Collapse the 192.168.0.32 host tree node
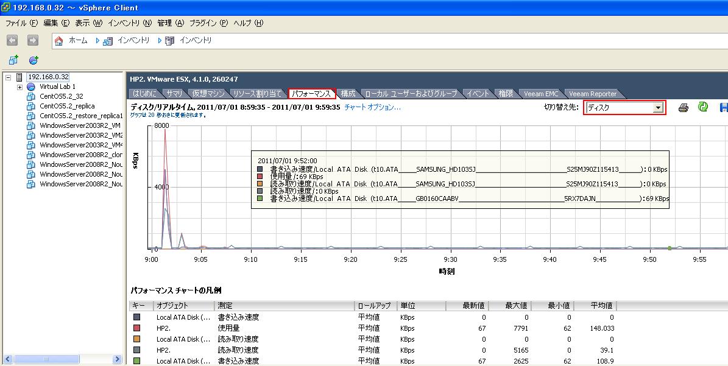Image resolution: width=728 pixels, height=366 pixels. point(8,77)
